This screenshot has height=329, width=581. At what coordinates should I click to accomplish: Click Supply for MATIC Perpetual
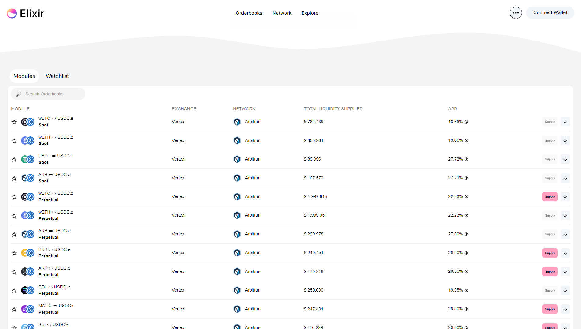[x=550, y=309]
